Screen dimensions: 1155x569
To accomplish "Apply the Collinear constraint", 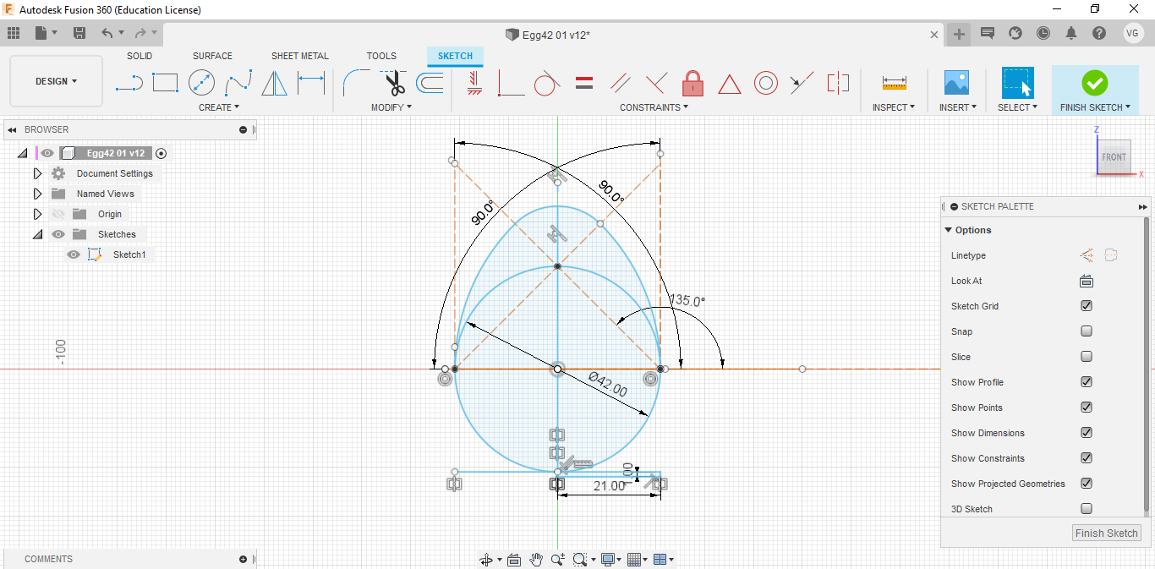I will 802,83.
